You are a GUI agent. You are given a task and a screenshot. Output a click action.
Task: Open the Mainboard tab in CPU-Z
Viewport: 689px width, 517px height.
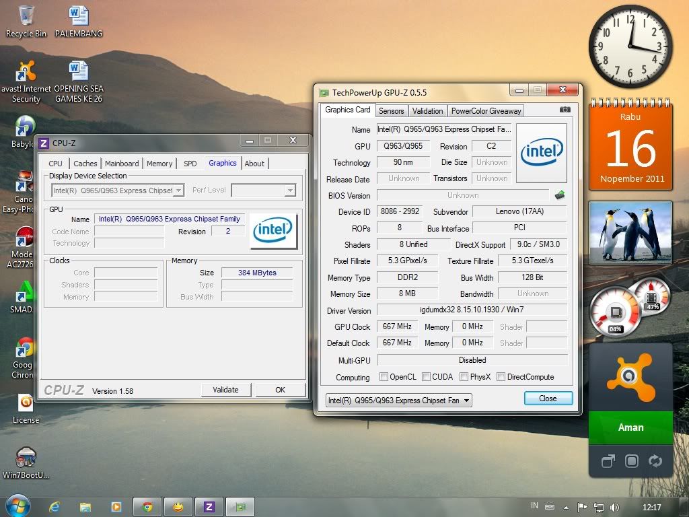122,164
